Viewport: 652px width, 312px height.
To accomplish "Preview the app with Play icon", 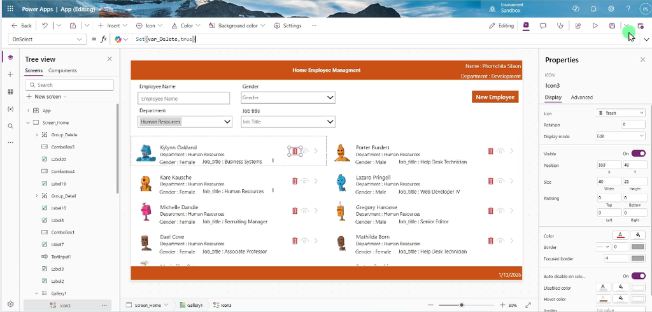I will [595, 26].
